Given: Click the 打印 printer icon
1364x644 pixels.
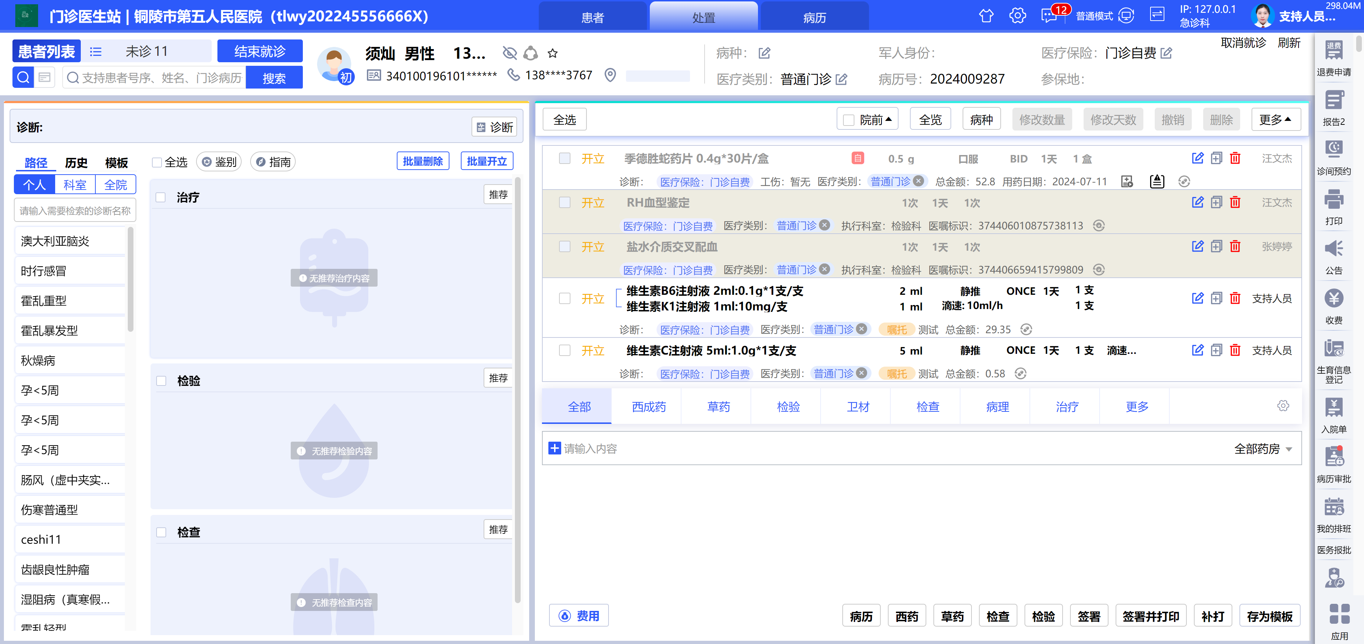Looking at the screenshot, I should (1333, 207).
